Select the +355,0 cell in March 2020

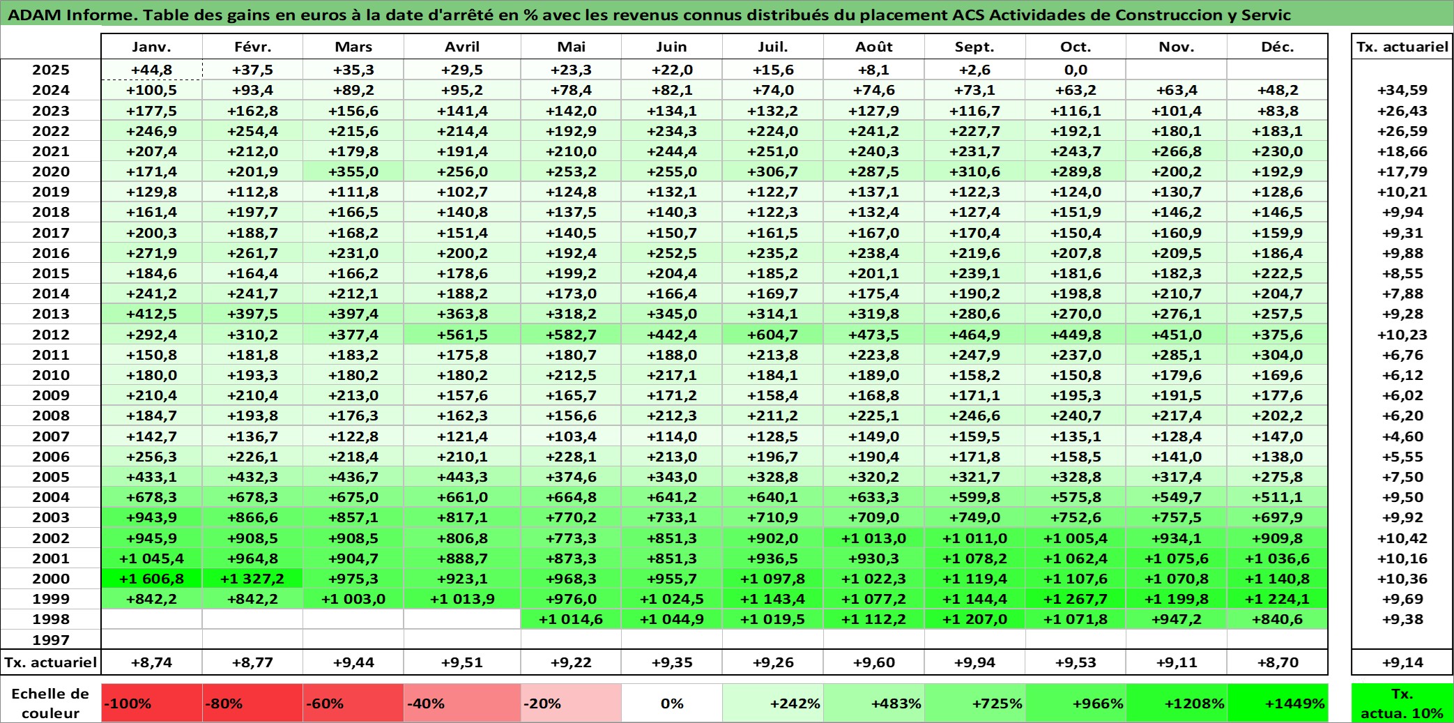353,172
